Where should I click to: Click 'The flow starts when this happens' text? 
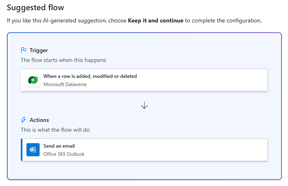(x=63, y=60)
